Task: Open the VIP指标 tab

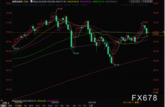Action: [18, 106]
